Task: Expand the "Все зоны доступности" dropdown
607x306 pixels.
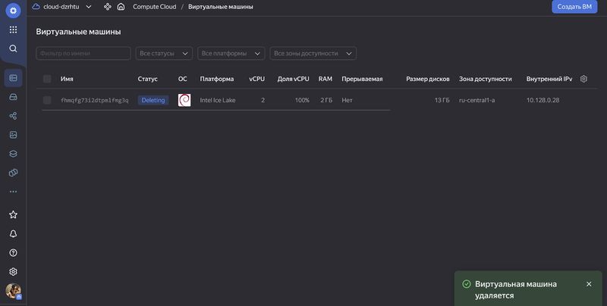Action: coord(313,54)
